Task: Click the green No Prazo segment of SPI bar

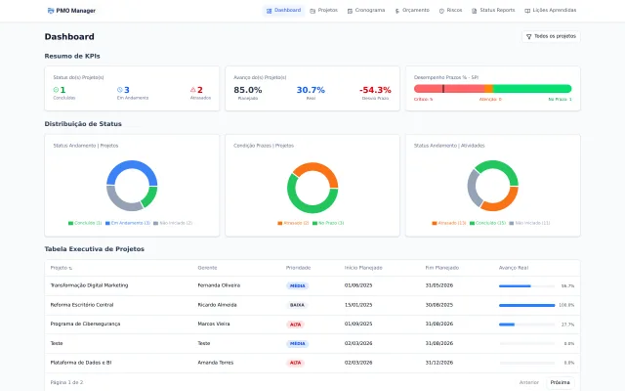Action: [532, 89]
